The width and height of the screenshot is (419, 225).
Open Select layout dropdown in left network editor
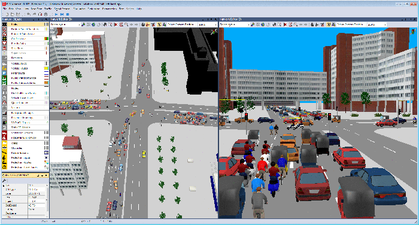coord(65,25)
